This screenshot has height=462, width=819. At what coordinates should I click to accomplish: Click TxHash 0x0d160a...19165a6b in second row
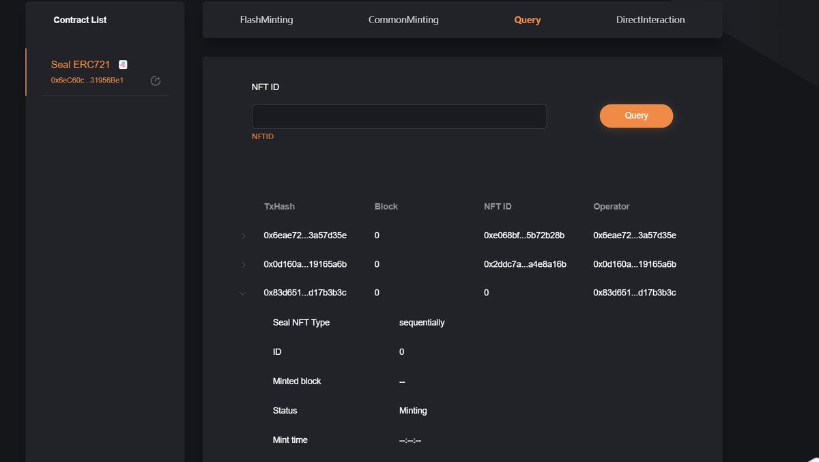coord(305,264)
